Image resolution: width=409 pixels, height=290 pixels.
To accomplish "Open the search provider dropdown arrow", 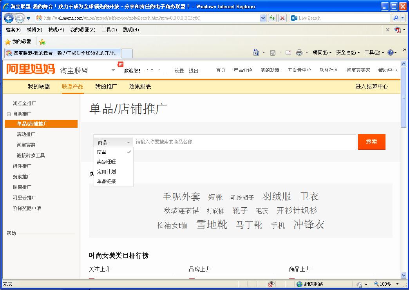I will [x=402, y=18].
